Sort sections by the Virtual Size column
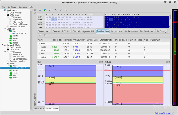Image resolution: width=178 pixels, height=115 pixels. pos(92,40)
